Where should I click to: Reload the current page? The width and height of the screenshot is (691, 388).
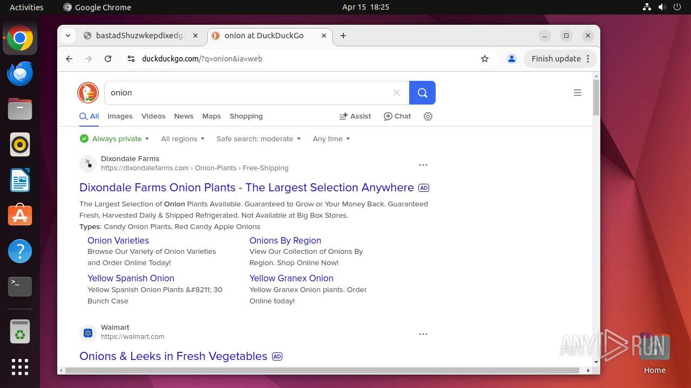(x=108, y=59)
